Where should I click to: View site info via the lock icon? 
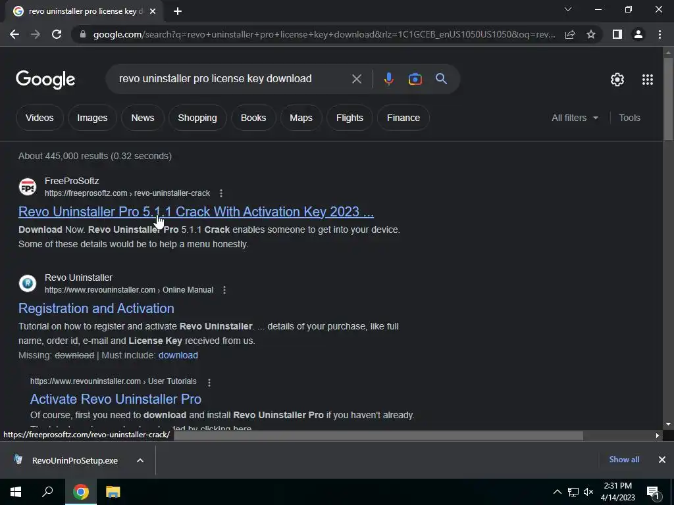[83, 34]
